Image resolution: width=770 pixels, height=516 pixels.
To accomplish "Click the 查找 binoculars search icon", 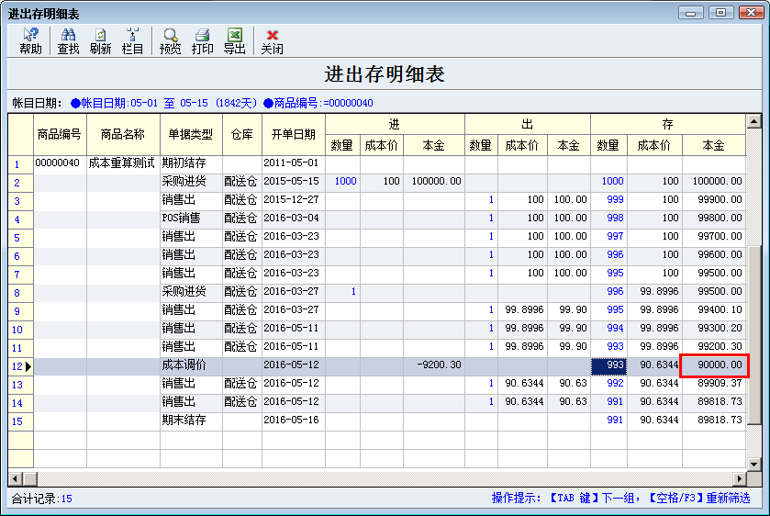I will point(68,41).
